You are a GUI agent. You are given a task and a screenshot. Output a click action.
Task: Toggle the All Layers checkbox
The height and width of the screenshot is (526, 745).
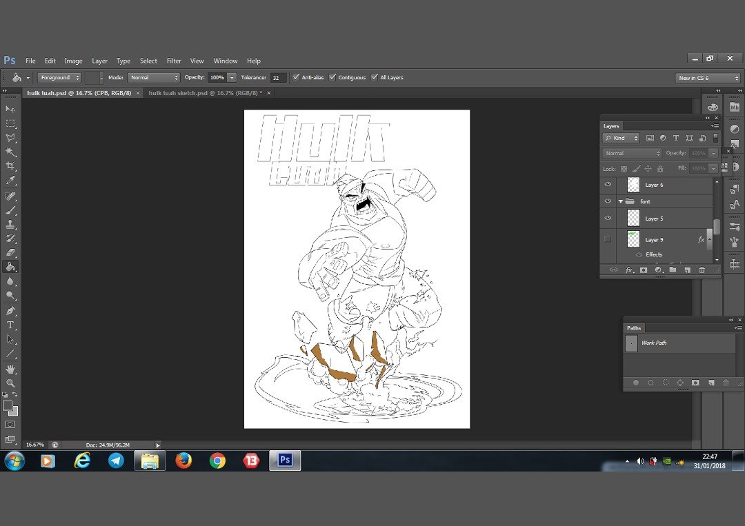pos(375,77)
